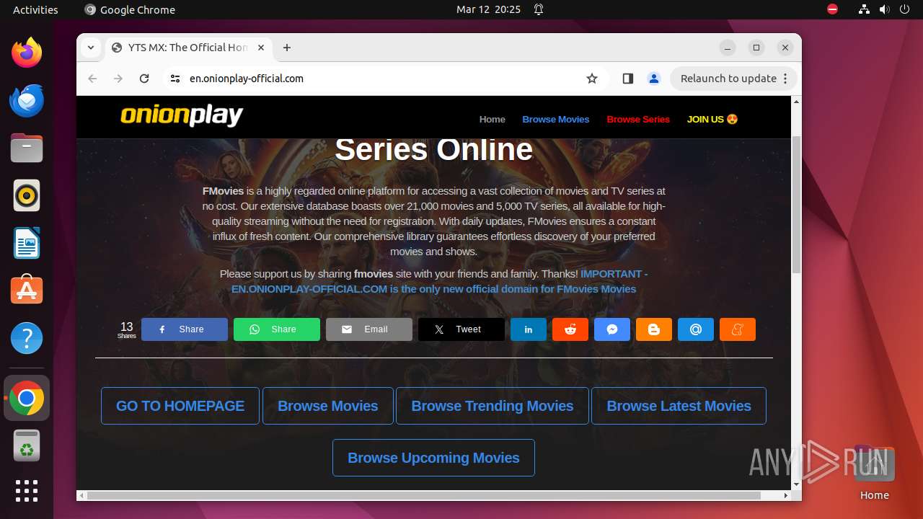Screen dimensions: 923x519
Task: Expand the tab search dropdown
Action: tap(90, 48)
